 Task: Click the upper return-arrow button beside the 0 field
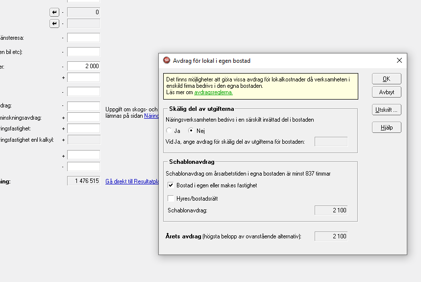(x=54, y=12)
